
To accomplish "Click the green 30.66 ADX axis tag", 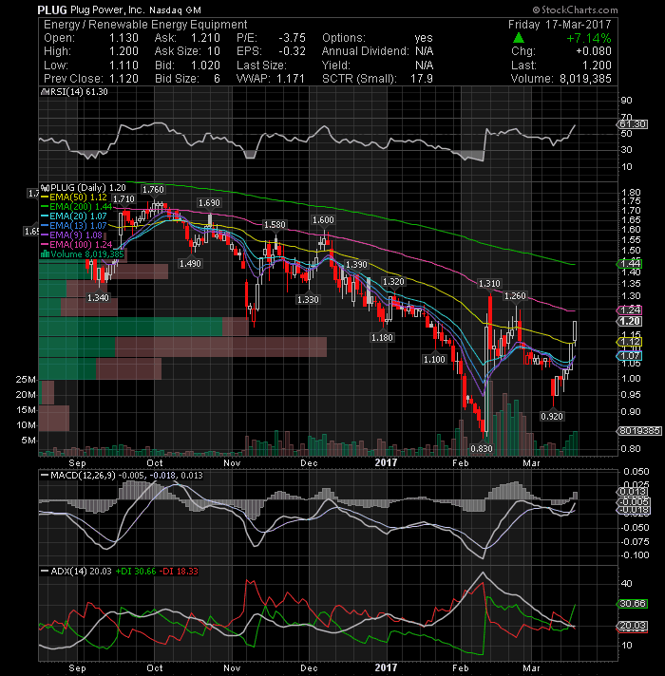I will click(632, 604).
